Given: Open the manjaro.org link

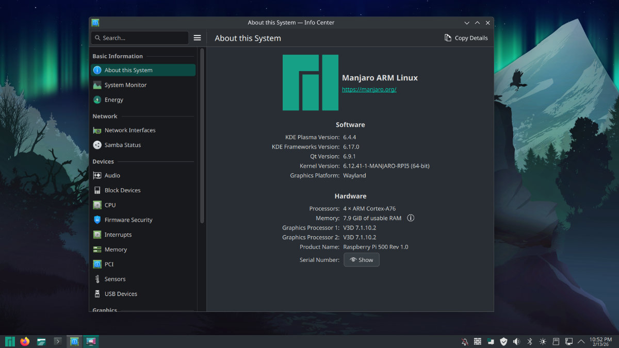Looking at the screenshot, I should click(x=369, y=89).
